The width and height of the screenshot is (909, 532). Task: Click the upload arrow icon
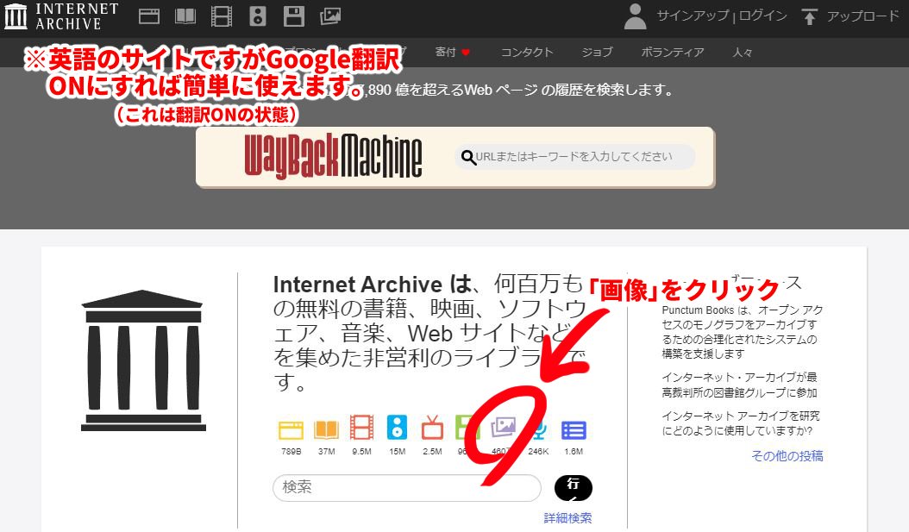[x=809, y=16]
